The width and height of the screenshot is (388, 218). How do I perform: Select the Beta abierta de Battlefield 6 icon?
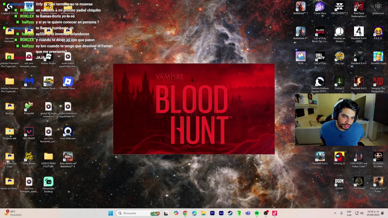[x=68, y=160]
